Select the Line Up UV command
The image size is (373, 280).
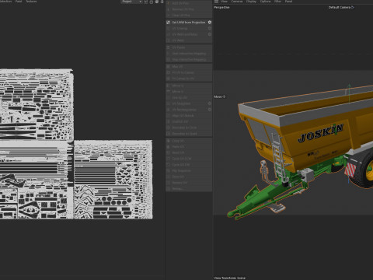[189, 97]
